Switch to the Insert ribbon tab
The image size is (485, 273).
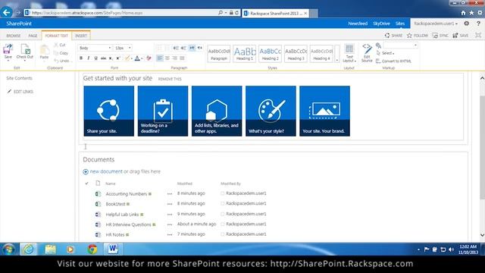point(81,36)
